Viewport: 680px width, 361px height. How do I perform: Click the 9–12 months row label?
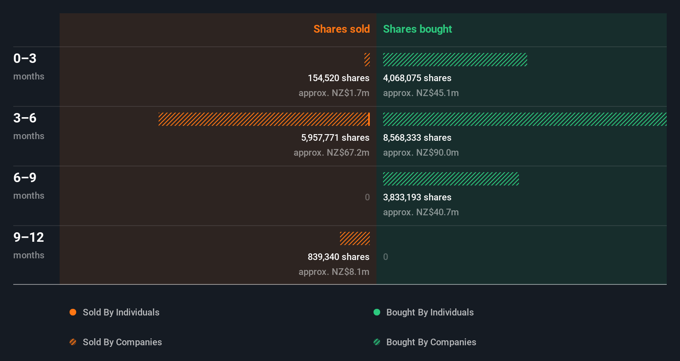tap(29, 245)
